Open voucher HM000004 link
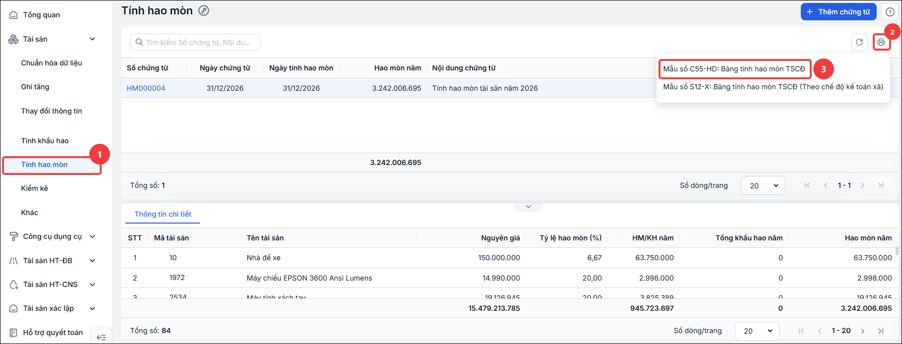 pyautogui.click(x=146, y=88)
